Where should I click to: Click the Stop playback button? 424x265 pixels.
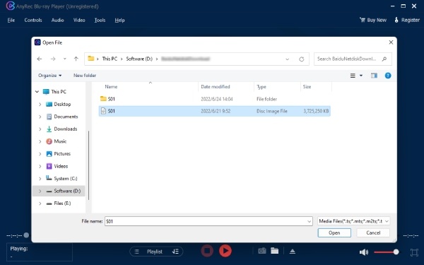[x=207, y=251]
